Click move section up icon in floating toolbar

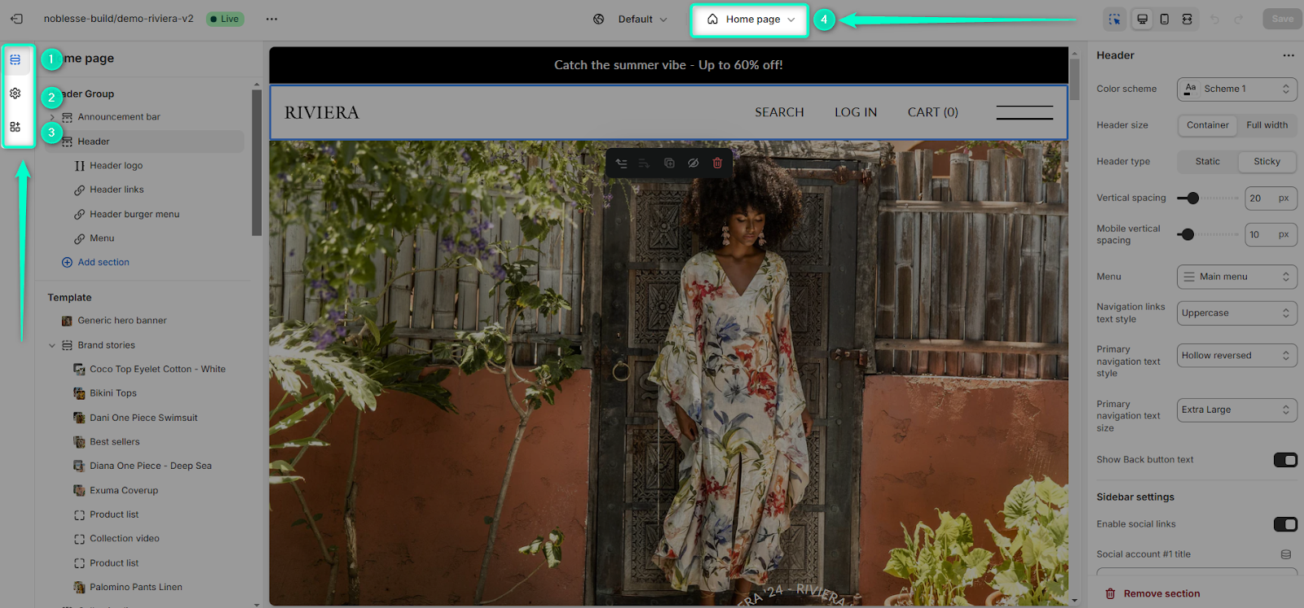[622, 163]
